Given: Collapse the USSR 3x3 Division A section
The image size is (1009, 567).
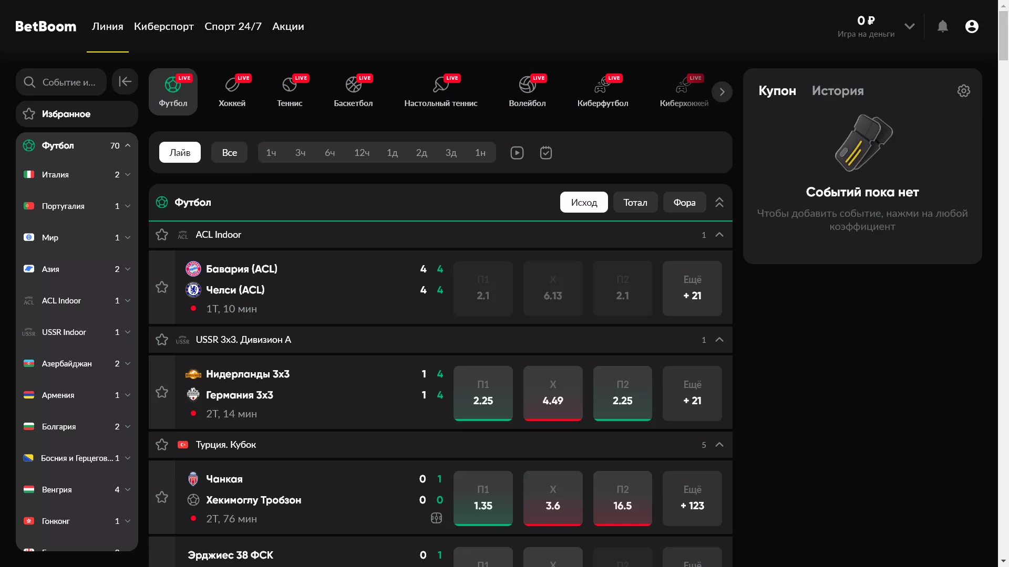Looking at the screenshot, I should click(719, 340).
